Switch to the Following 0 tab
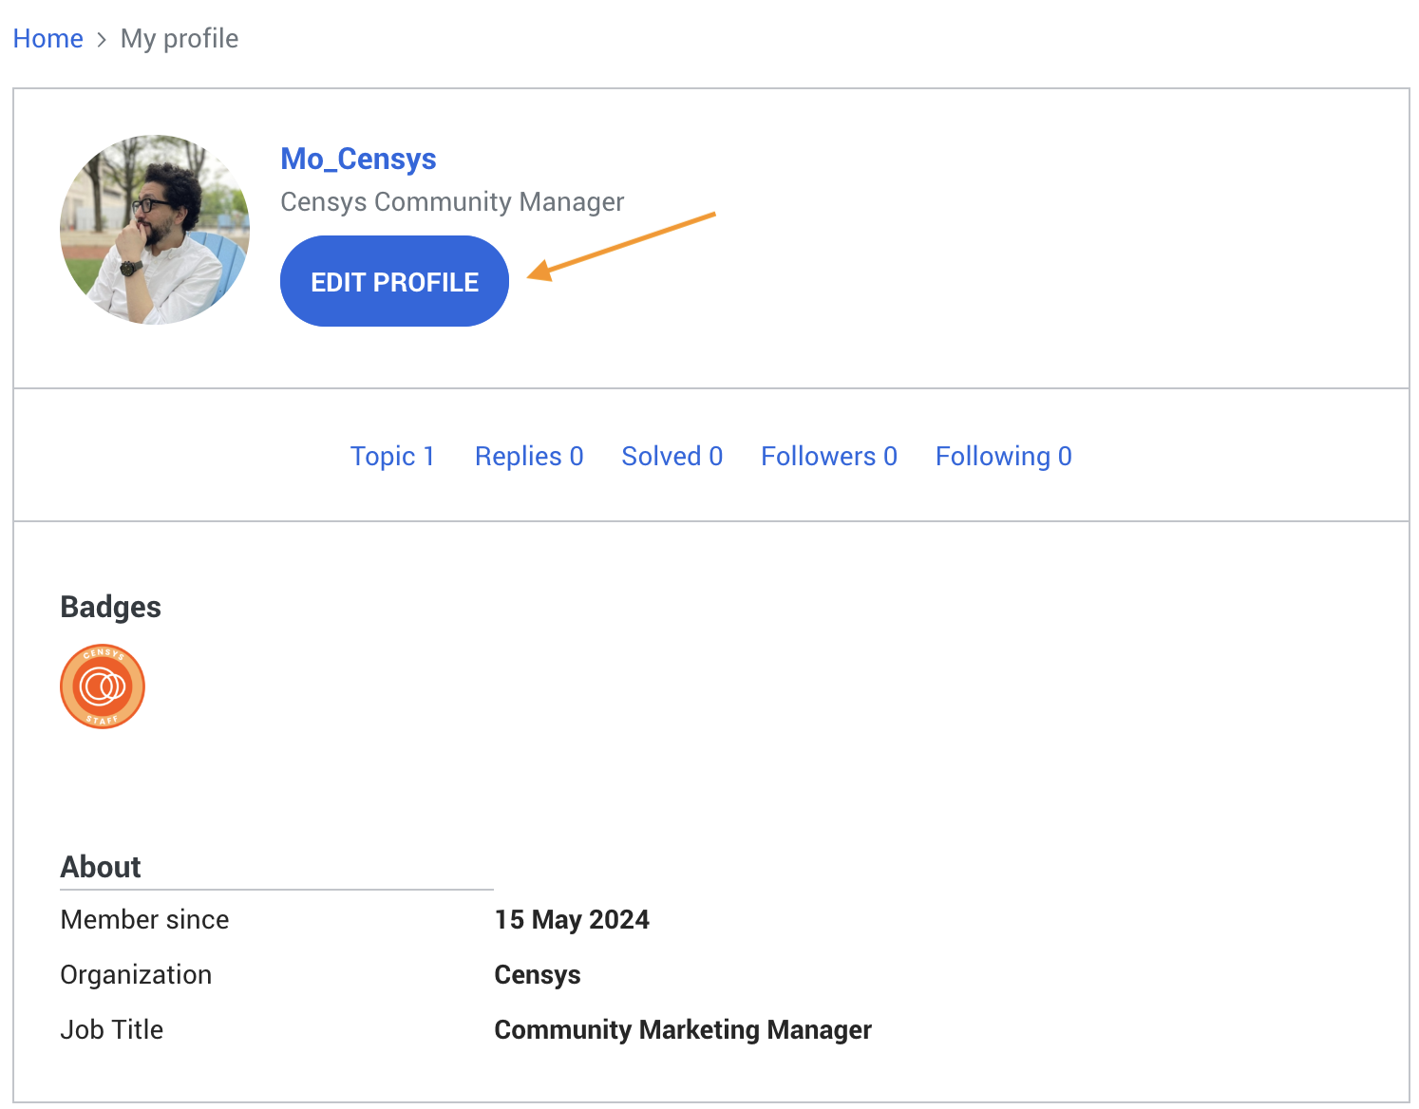The image size is (1419, 1109). [x=1004, y=457]
